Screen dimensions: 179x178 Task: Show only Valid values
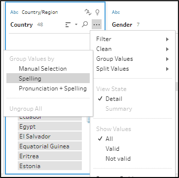tap(133, 149)
